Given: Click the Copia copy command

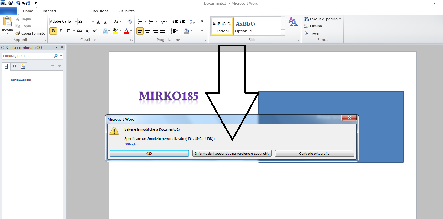Looking at the screenshot, I should click(x=23, y=26).
